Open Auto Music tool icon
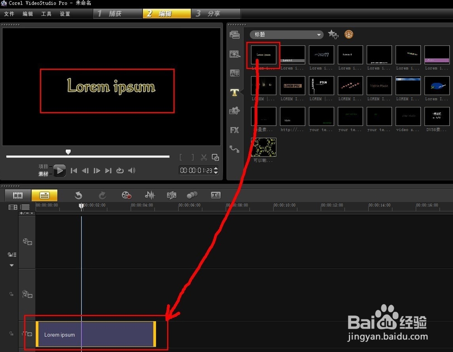Screen dimensions: 453x352 [x=172, y=195]
